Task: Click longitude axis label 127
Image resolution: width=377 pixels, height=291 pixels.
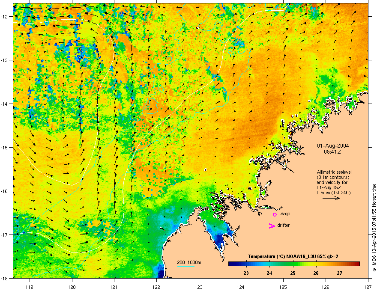Action: [x=368, y=287]
